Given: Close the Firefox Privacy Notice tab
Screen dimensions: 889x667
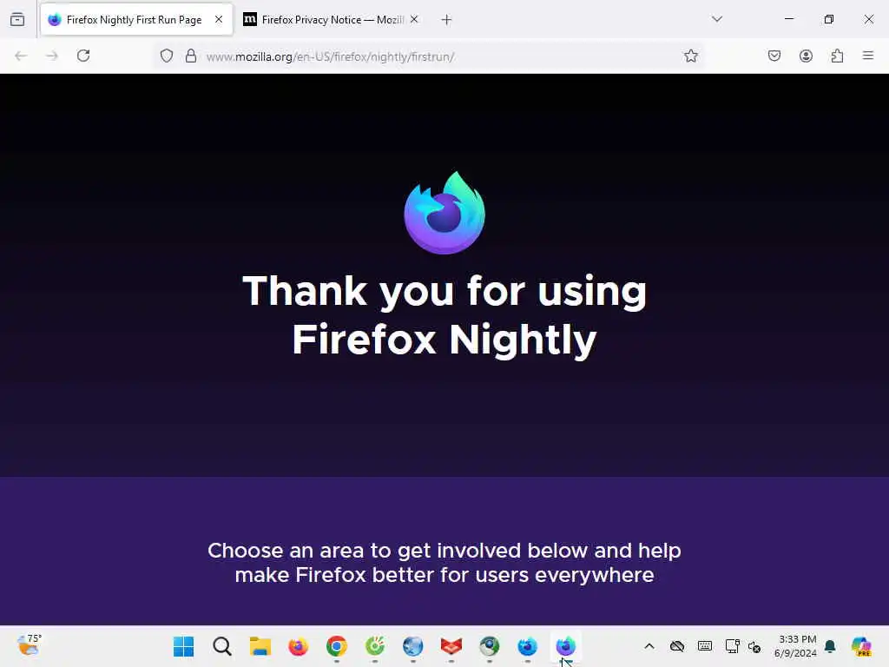Looking at the screenshot, I should (414, 19).
